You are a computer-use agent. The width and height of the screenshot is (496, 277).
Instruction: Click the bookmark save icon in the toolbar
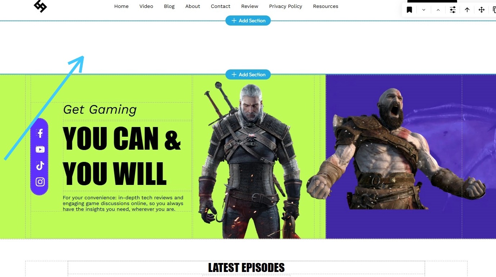410,10
